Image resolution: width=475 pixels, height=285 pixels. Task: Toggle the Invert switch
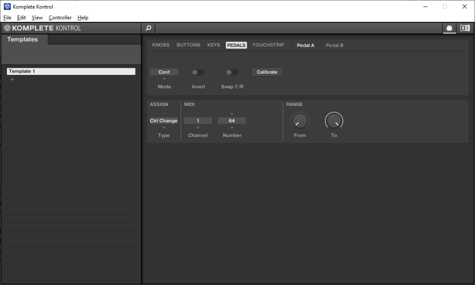(198, 73)
